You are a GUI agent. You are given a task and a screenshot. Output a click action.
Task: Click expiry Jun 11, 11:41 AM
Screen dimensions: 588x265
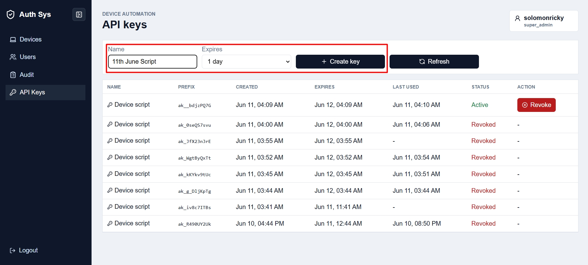(338, 207)
